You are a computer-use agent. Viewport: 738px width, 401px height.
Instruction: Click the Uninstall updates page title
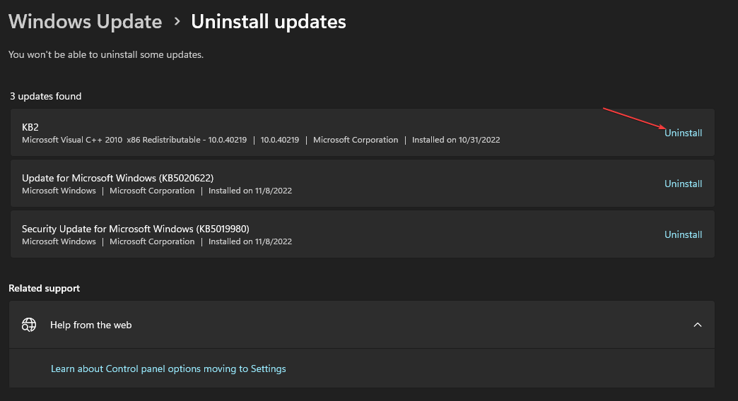269,22
